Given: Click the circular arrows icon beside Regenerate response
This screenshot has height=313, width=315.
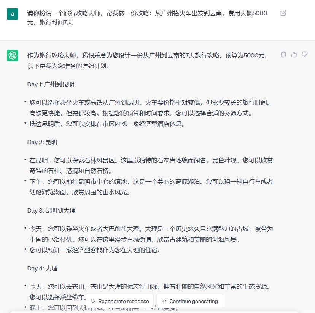Looking at the screenshot, I should tap(93, 301).
